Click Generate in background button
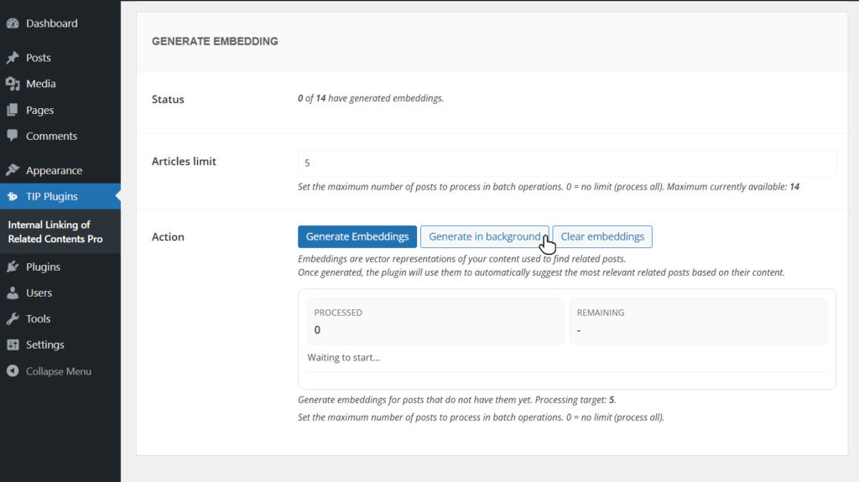Image resolution: width=859 pixels, height=482 pixels. click(x=485, y=236)
